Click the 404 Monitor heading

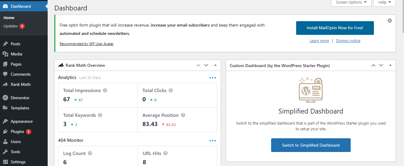coord(71,140)
